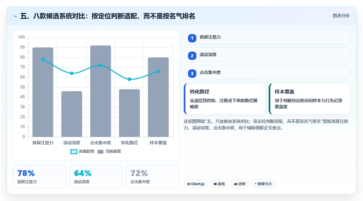The width and height of the screenshot is (363, 201).
Task: Click the Chart.js tag
Action: coord(196,184)
